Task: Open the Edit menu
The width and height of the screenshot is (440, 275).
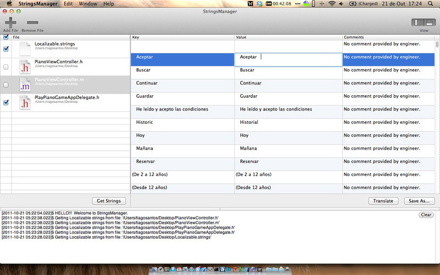Action: point(68,4)
